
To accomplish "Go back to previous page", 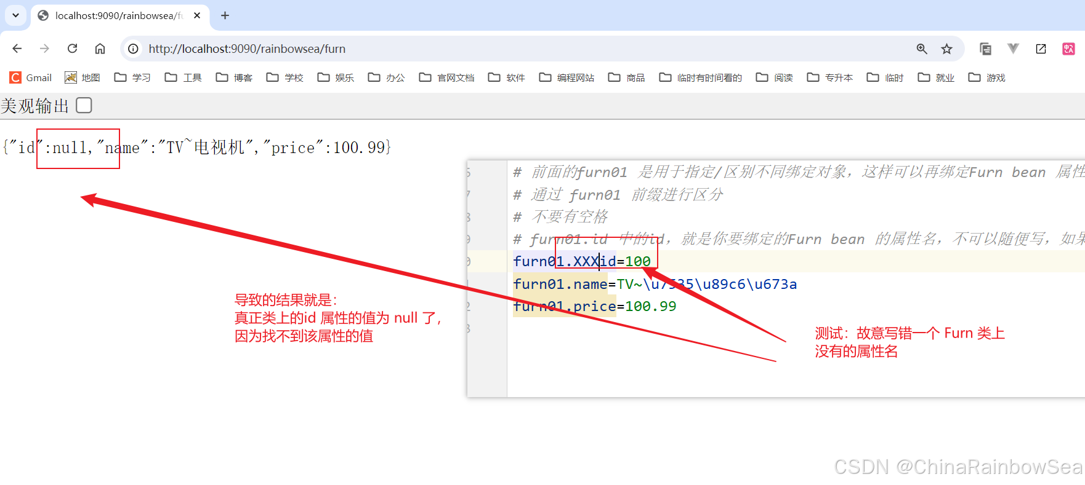I will tap(17, 49).
